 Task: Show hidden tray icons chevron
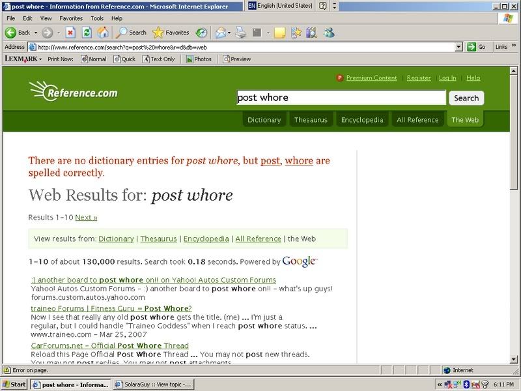point(439,384)
